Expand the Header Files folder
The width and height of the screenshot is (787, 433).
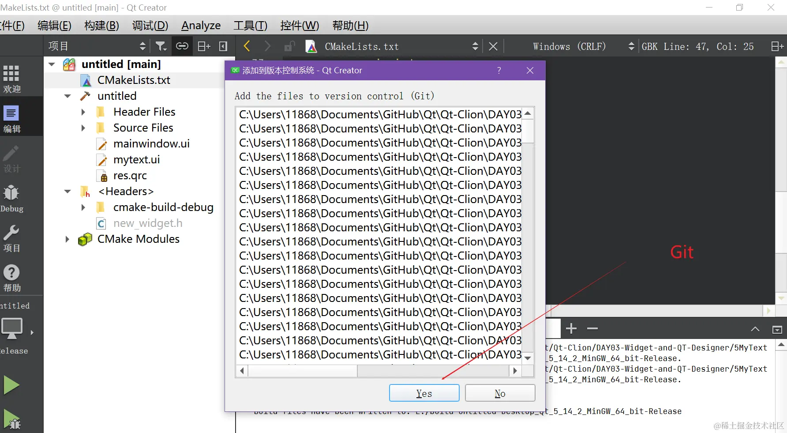tap(83, 112)
